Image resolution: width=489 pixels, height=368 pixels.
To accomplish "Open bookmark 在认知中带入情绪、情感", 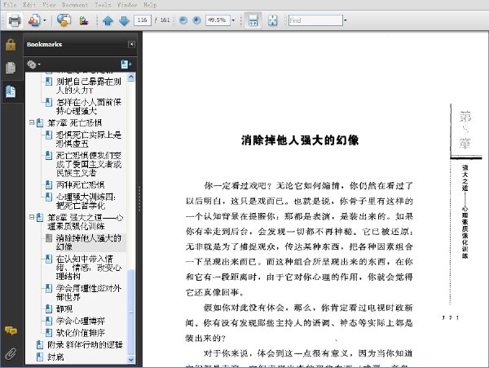I will pyautogui.click(x=89, y=268).
